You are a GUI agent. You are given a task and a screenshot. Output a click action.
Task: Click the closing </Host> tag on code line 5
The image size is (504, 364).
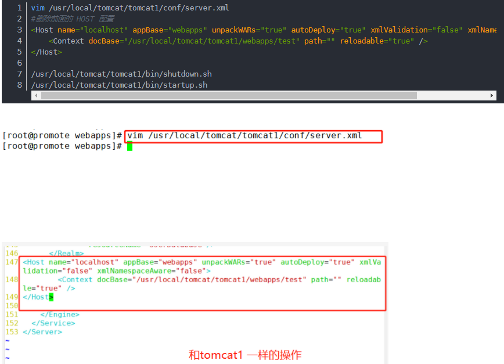46,52
